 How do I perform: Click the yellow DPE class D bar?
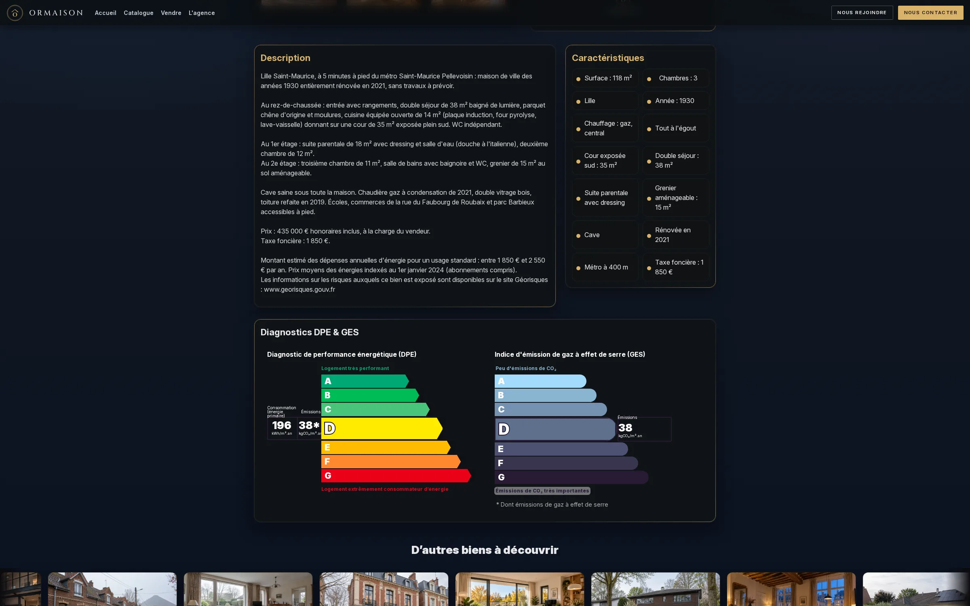(382, 428)
